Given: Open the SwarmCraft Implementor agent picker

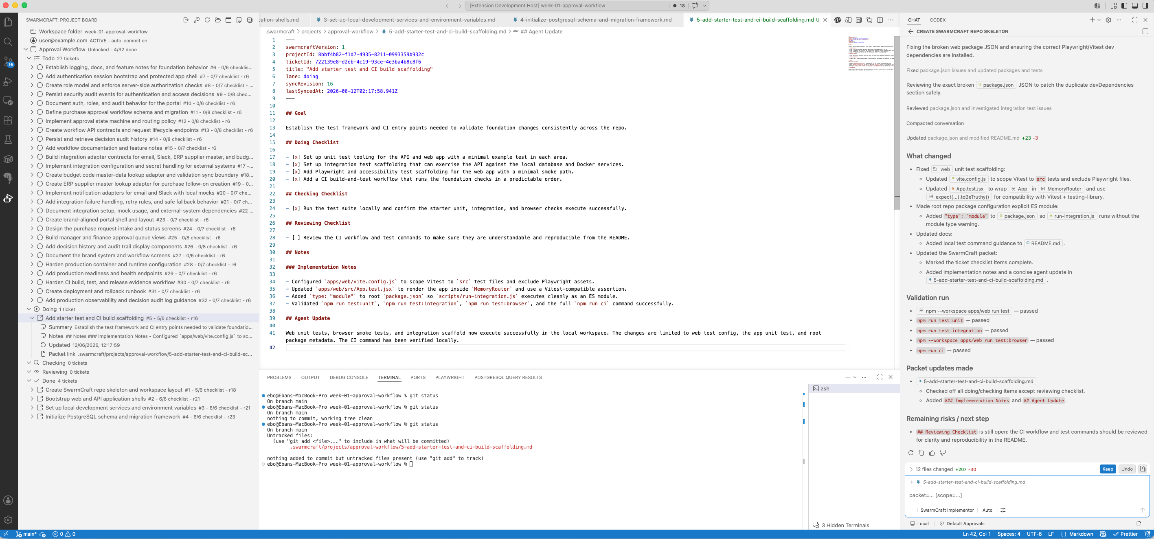Looking at the screenshot, I should coord(947,510).
